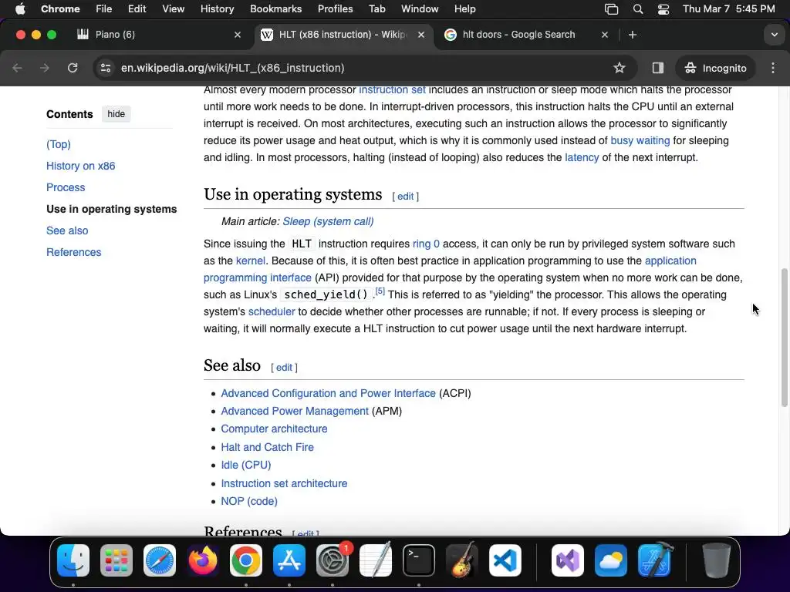Viewport: 790px width, 592px height.
Task: Open Finder from the Dock
Action: (x=73, y=561)
